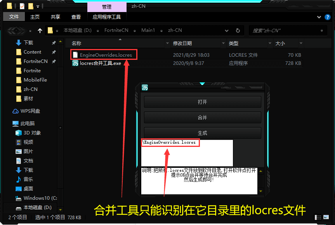Select the EngineOverrides.locres file
Viewport: 335px width, 225px height.
click(186, 55)
